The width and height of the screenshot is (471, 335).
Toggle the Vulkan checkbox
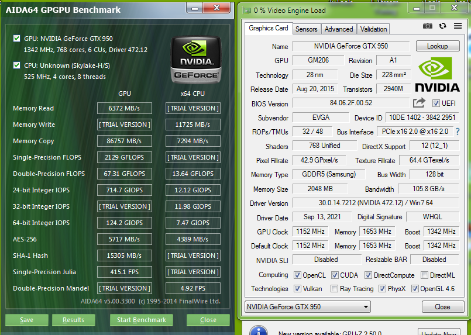point(297,288)
